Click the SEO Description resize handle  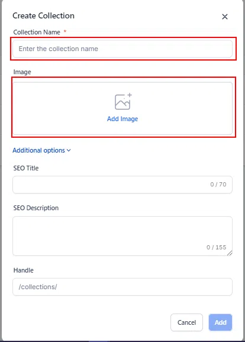(x=230, y=253)
